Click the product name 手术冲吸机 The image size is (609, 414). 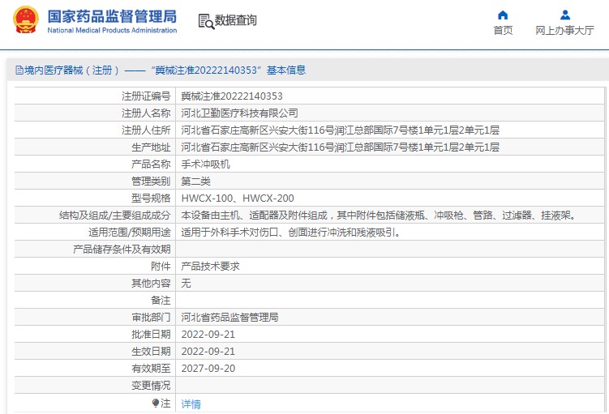[x=205, y=164]
